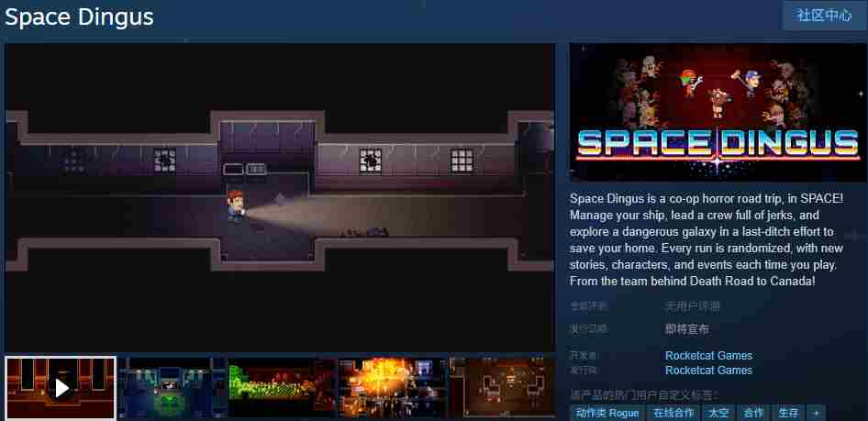Play the first trailer video thumbnail
868x421 pixels.
click(61, 387)
